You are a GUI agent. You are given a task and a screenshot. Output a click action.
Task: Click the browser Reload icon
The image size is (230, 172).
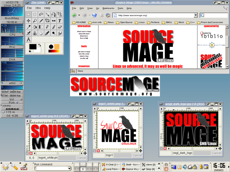coord(95,15)
